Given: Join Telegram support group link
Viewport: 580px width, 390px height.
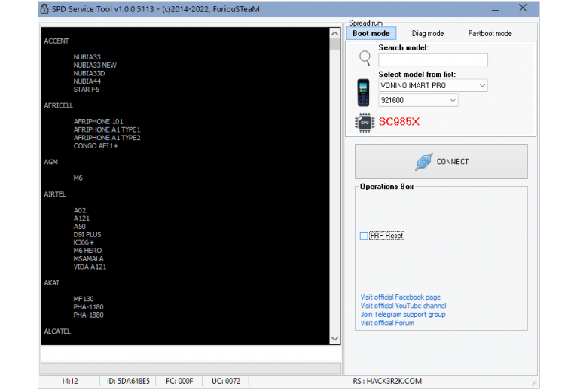Looking at the screenshot, I should (403, 315).
